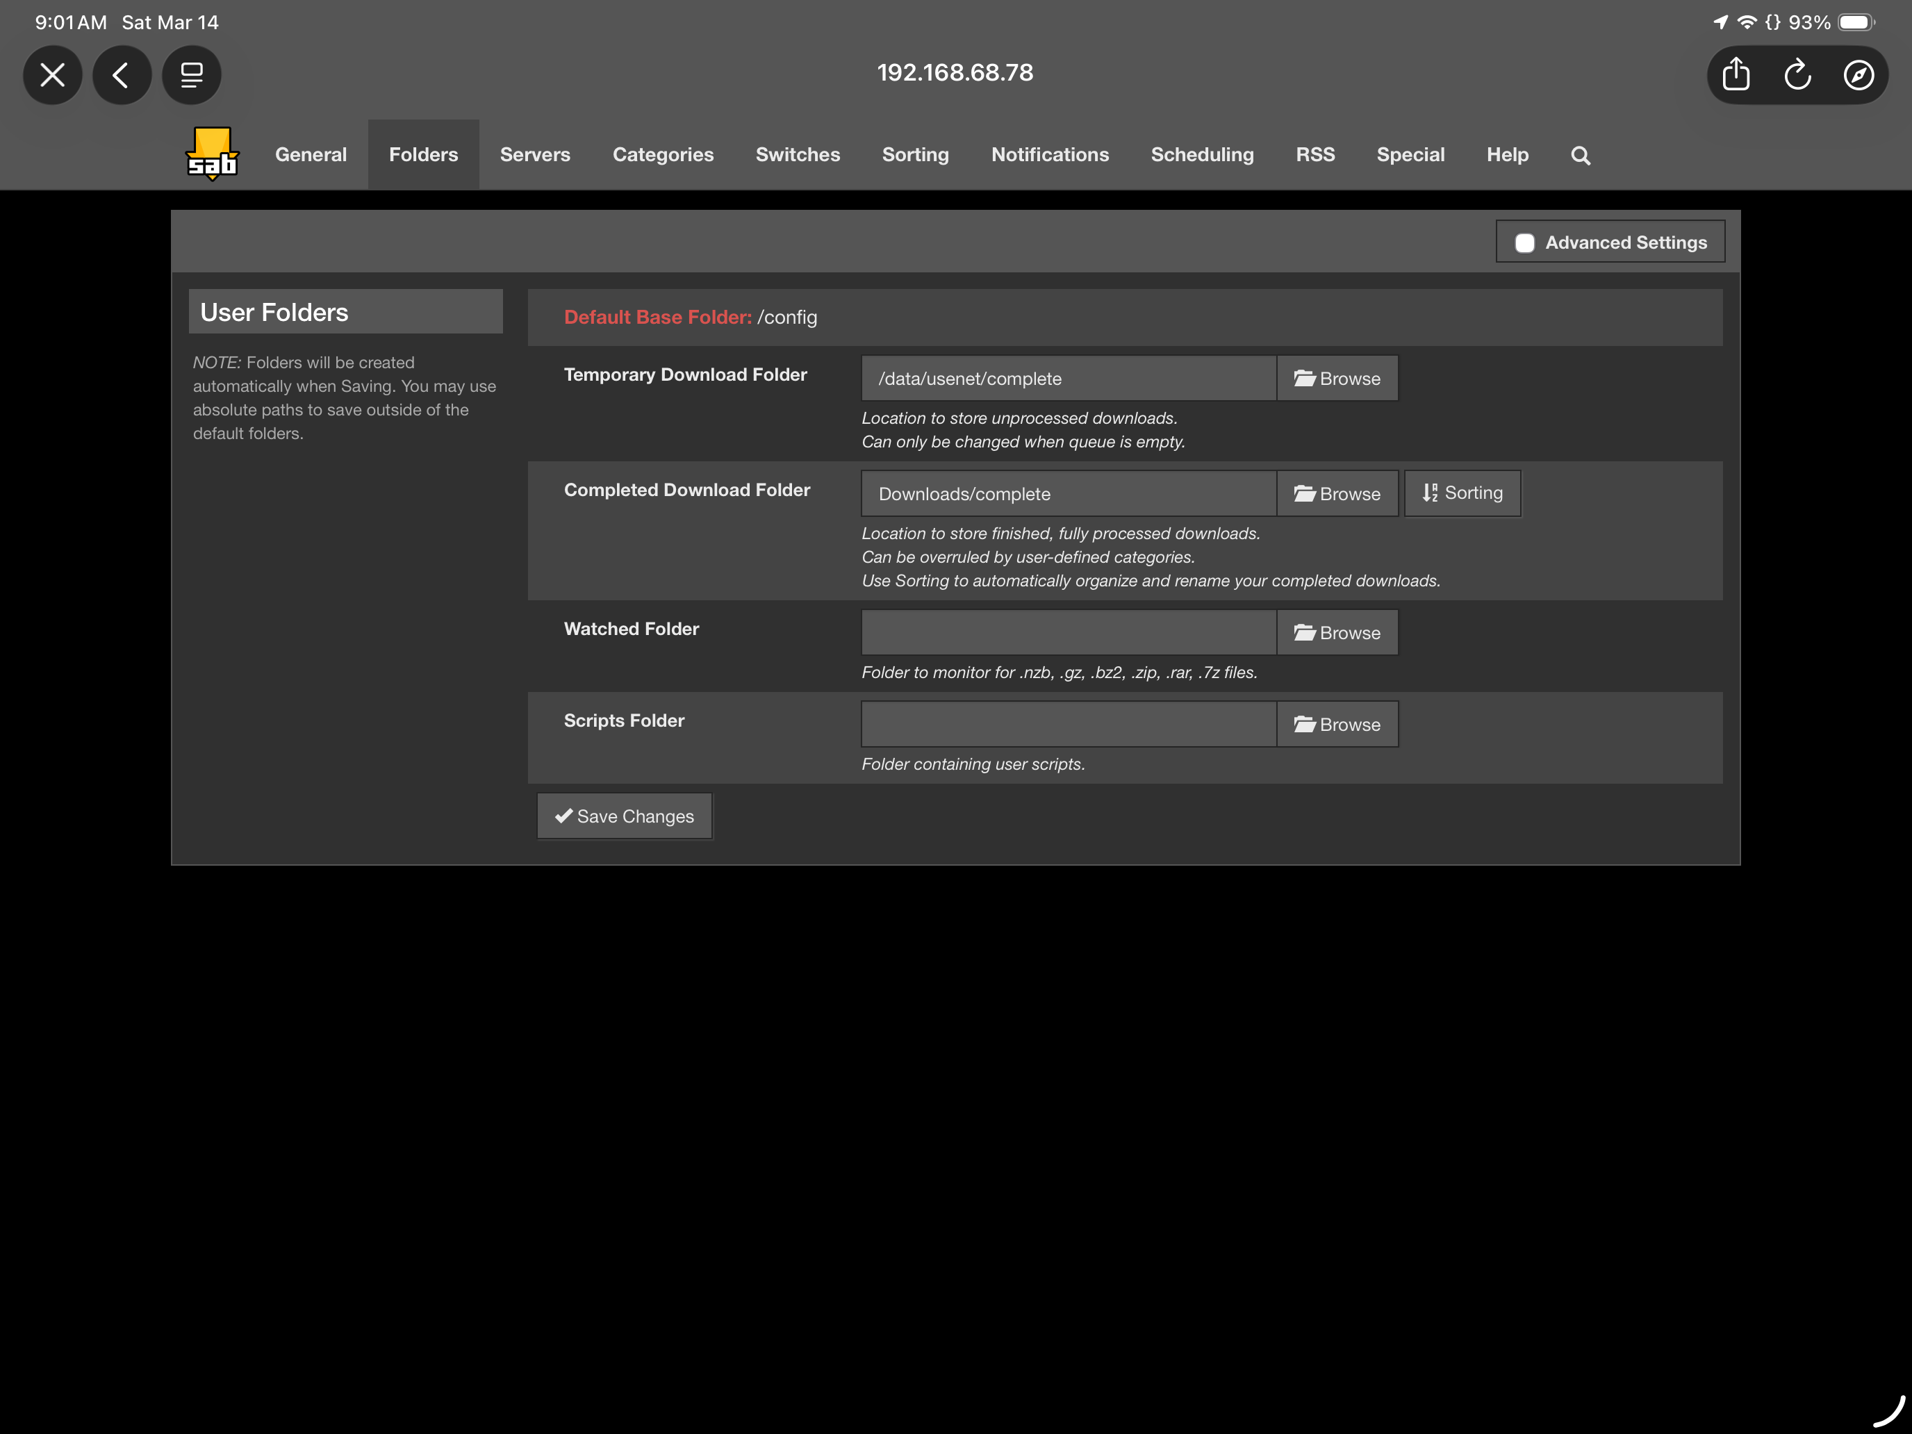The width and height of the screenshot is (1912, 1434).
Task: Open the reader view icon
Action: pyautogui.click(x=191, y=75)
